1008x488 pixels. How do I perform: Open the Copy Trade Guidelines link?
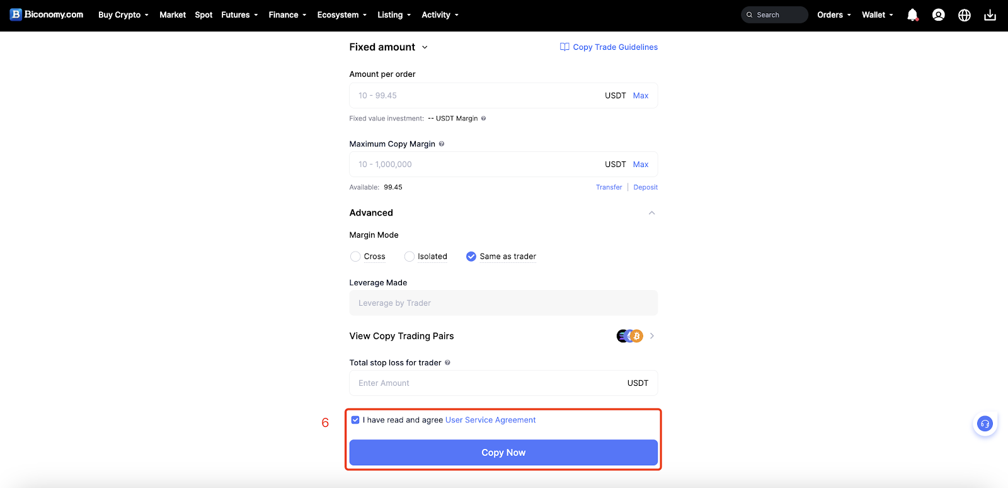[x=609, y=47]
